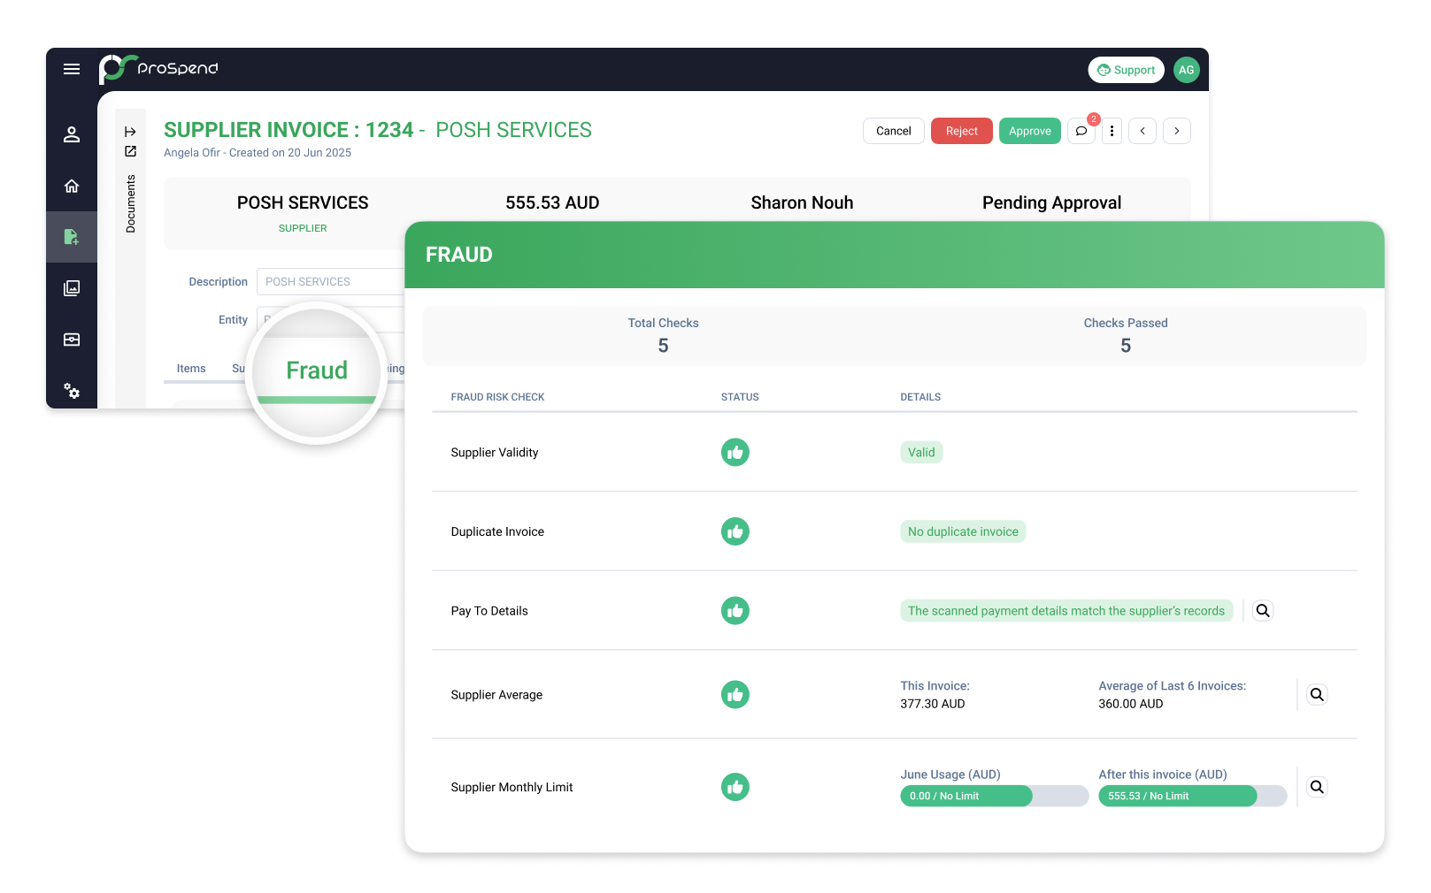Click the After this invoice progress bar
The height and width of the screenshot is (893, 1431).
(x=1192, y=796)
